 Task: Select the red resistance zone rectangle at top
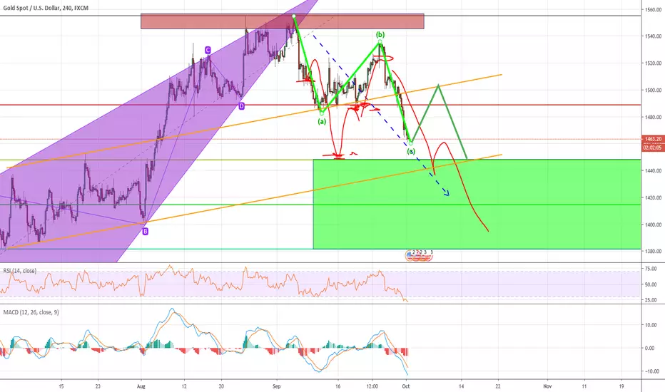(x=282, y=21)
